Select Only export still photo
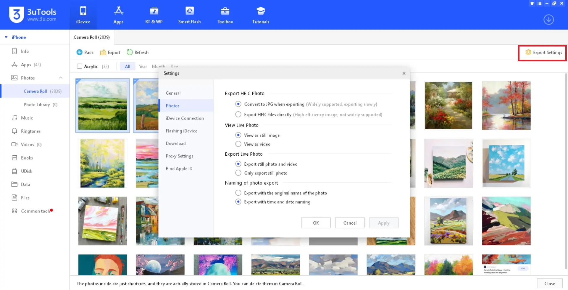This screenshot has width=568, height=290. pos(238,173)
